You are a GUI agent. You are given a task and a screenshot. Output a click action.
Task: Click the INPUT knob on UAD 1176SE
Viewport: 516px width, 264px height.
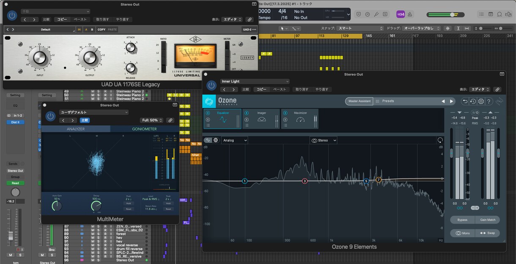(x=40, y=57)
